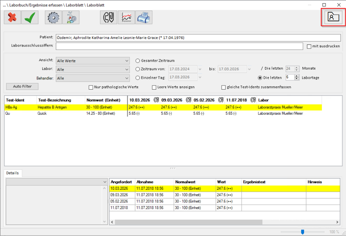Open the Ansicht dropdown showing 'Alle Werte'
Screen dimensions: 346x236
pyautogui.click(x=92, y=60)
